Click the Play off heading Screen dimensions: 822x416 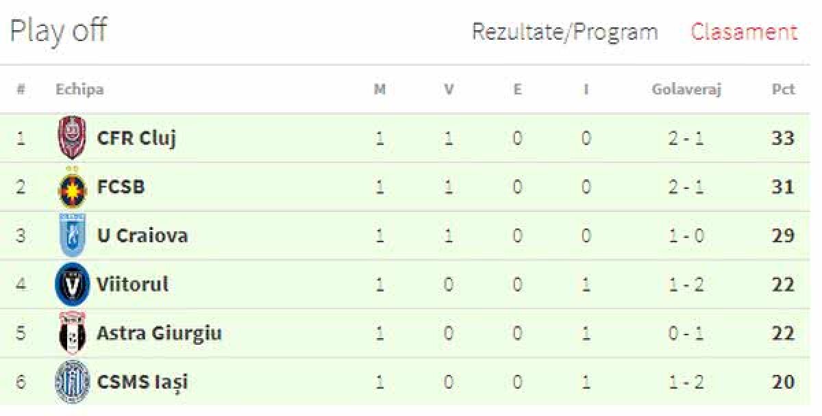click(58, 31)
